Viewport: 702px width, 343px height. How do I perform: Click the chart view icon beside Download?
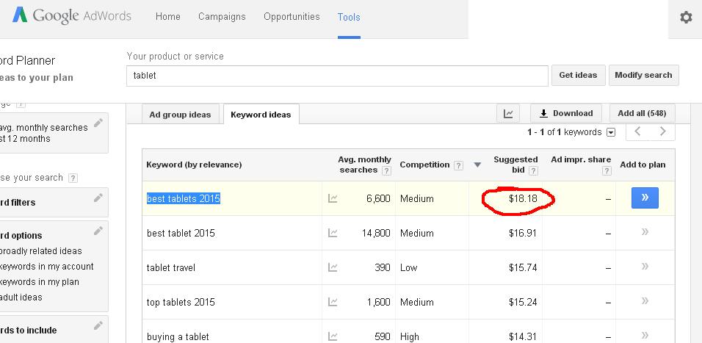pyautogui.click(x=507, y=114)
